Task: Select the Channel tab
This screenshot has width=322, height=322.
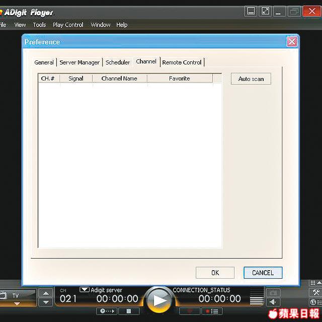Action: pos(146,61)
